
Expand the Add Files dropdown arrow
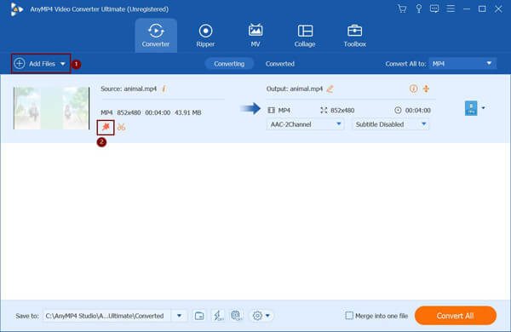click(62, 64)
